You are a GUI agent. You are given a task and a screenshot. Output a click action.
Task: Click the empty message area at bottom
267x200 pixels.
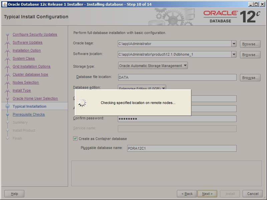coord(167,173)
